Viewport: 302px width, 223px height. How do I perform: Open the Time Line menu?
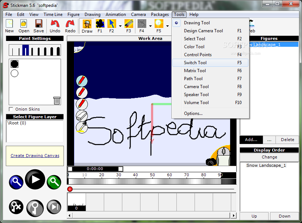[53, 15]
